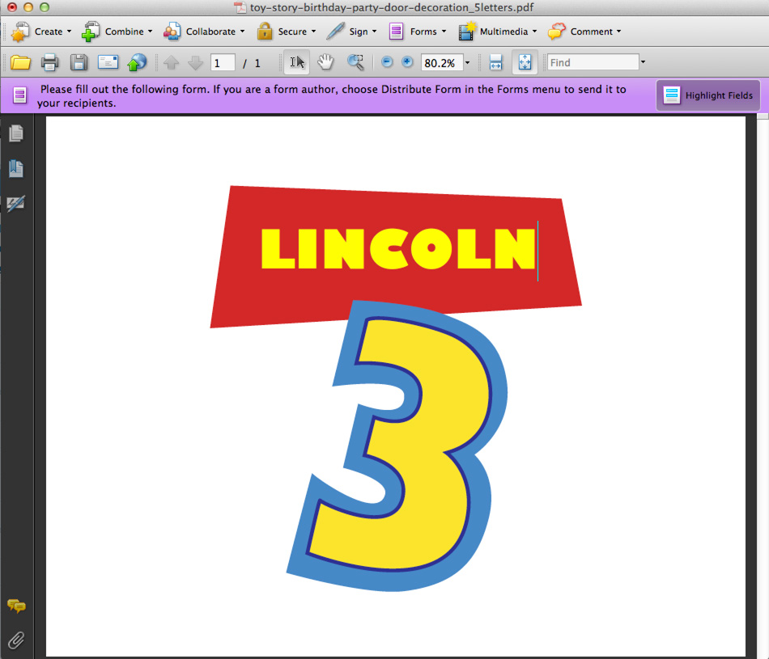Click the Comment speech bubble icon
769x659 pixels.
[x=557, y=32]
